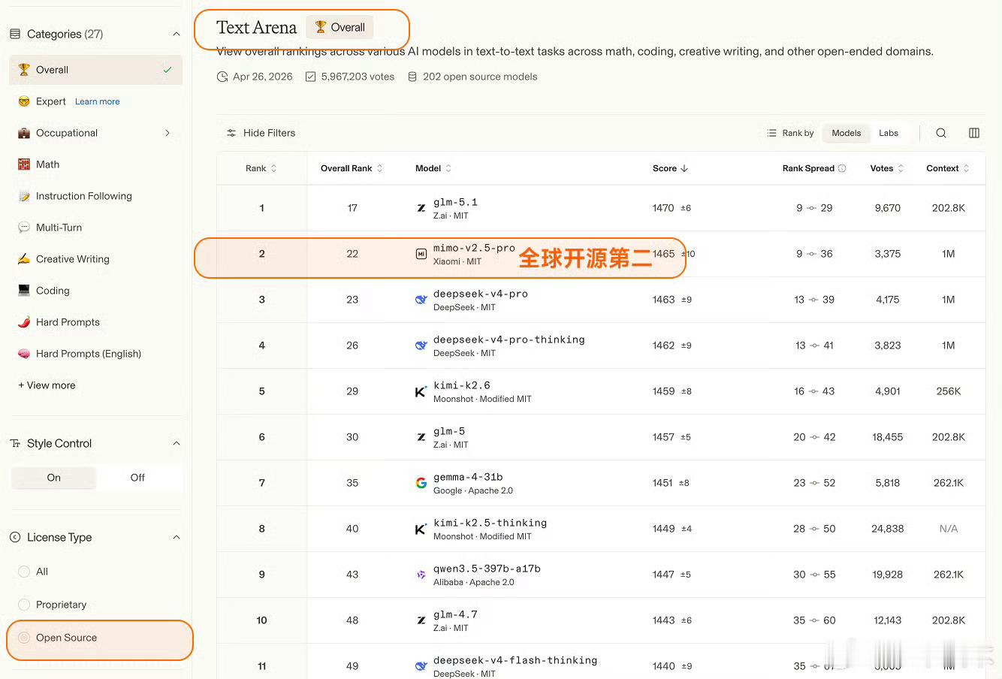The width and height of the screenshot is (1002, 679).
Task: Sort by the Score column
Action: [x=670, y=168]
